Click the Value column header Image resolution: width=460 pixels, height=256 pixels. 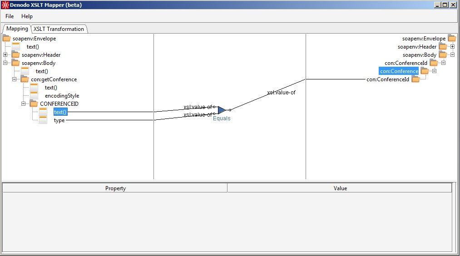click(340, 188)
